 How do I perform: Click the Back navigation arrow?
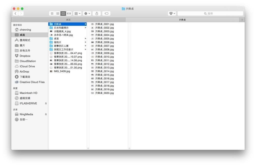[15, 13]
